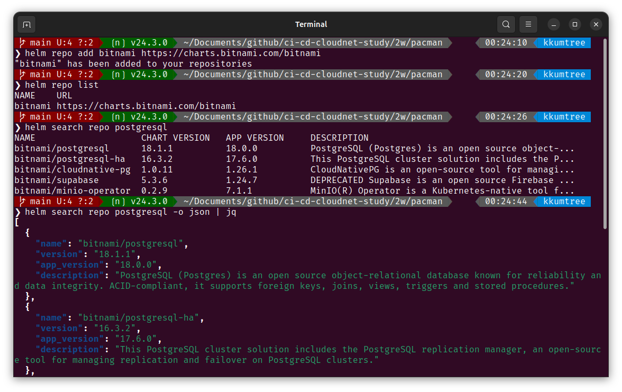Click the kkumtree label beside 00:24:44

(564, 201)
